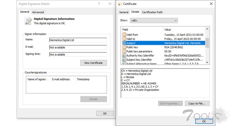This screenshot has width=232, height=126.
Task: Click the field list scroll up arrow
Action: pos(207,29)
